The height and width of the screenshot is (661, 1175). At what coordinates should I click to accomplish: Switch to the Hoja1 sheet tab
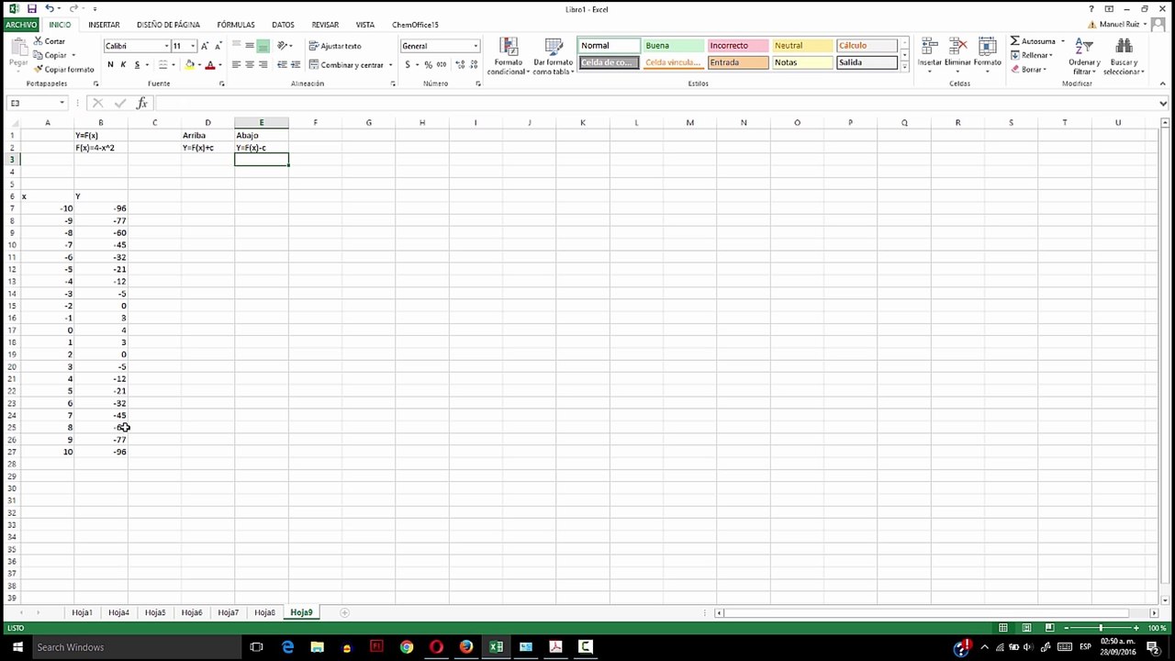point(82,612)
